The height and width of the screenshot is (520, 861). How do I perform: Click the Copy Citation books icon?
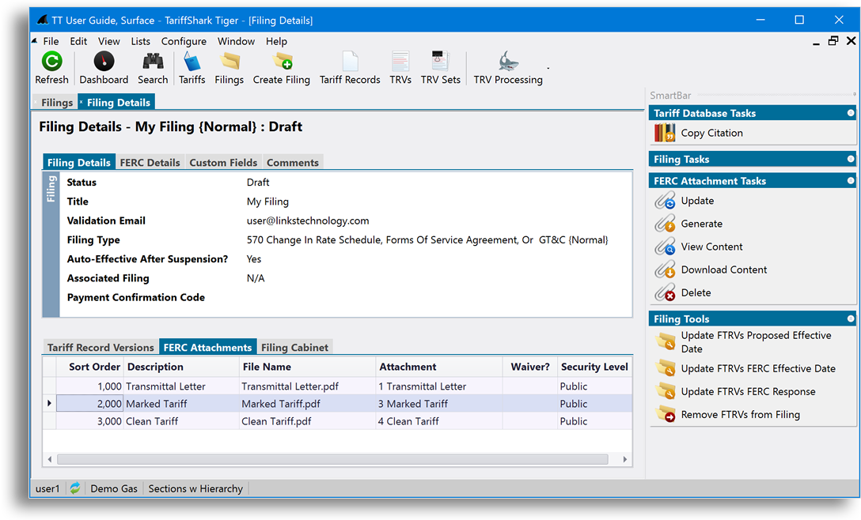[665, 133]
